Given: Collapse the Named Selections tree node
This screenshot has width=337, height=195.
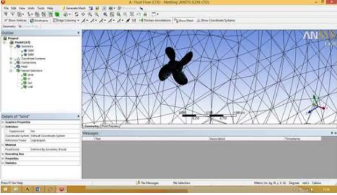Looking at the screenshot, I should pyautogui.click(x=11, y=71).
